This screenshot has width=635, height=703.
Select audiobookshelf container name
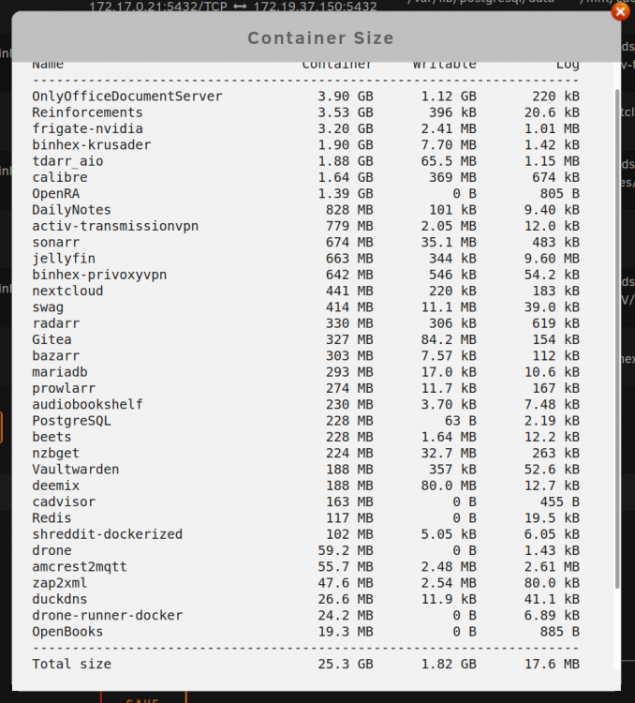click(87, 404)
